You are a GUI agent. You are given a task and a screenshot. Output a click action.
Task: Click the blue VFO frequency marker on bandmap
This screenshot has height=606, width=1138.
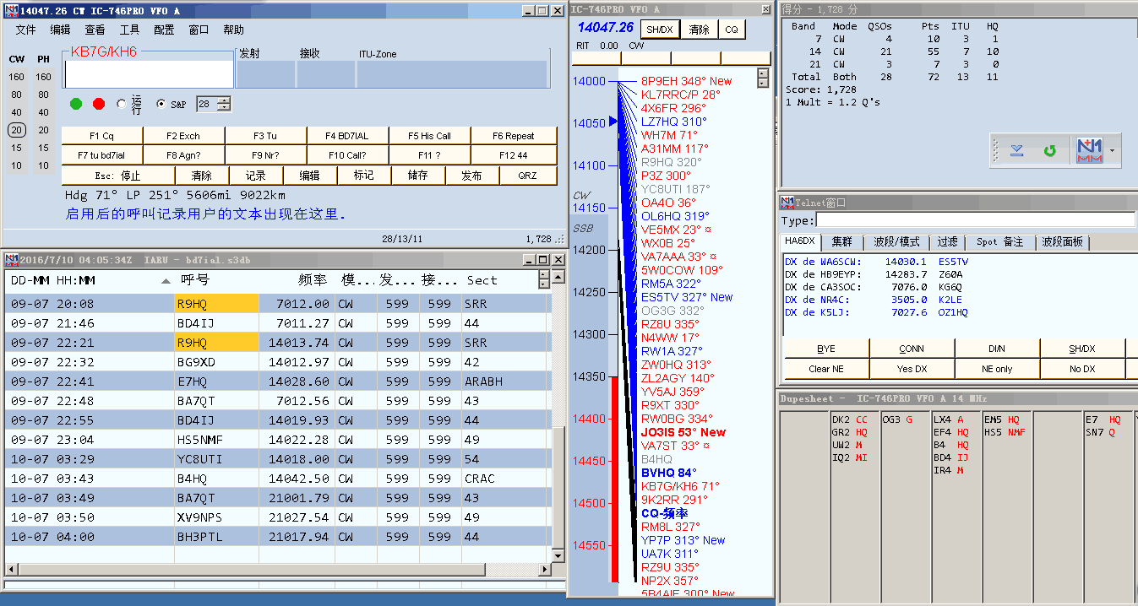(613, 122)
